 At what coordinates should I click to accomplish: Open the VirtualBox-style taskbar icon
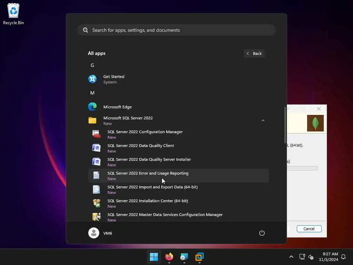point(200,257)
